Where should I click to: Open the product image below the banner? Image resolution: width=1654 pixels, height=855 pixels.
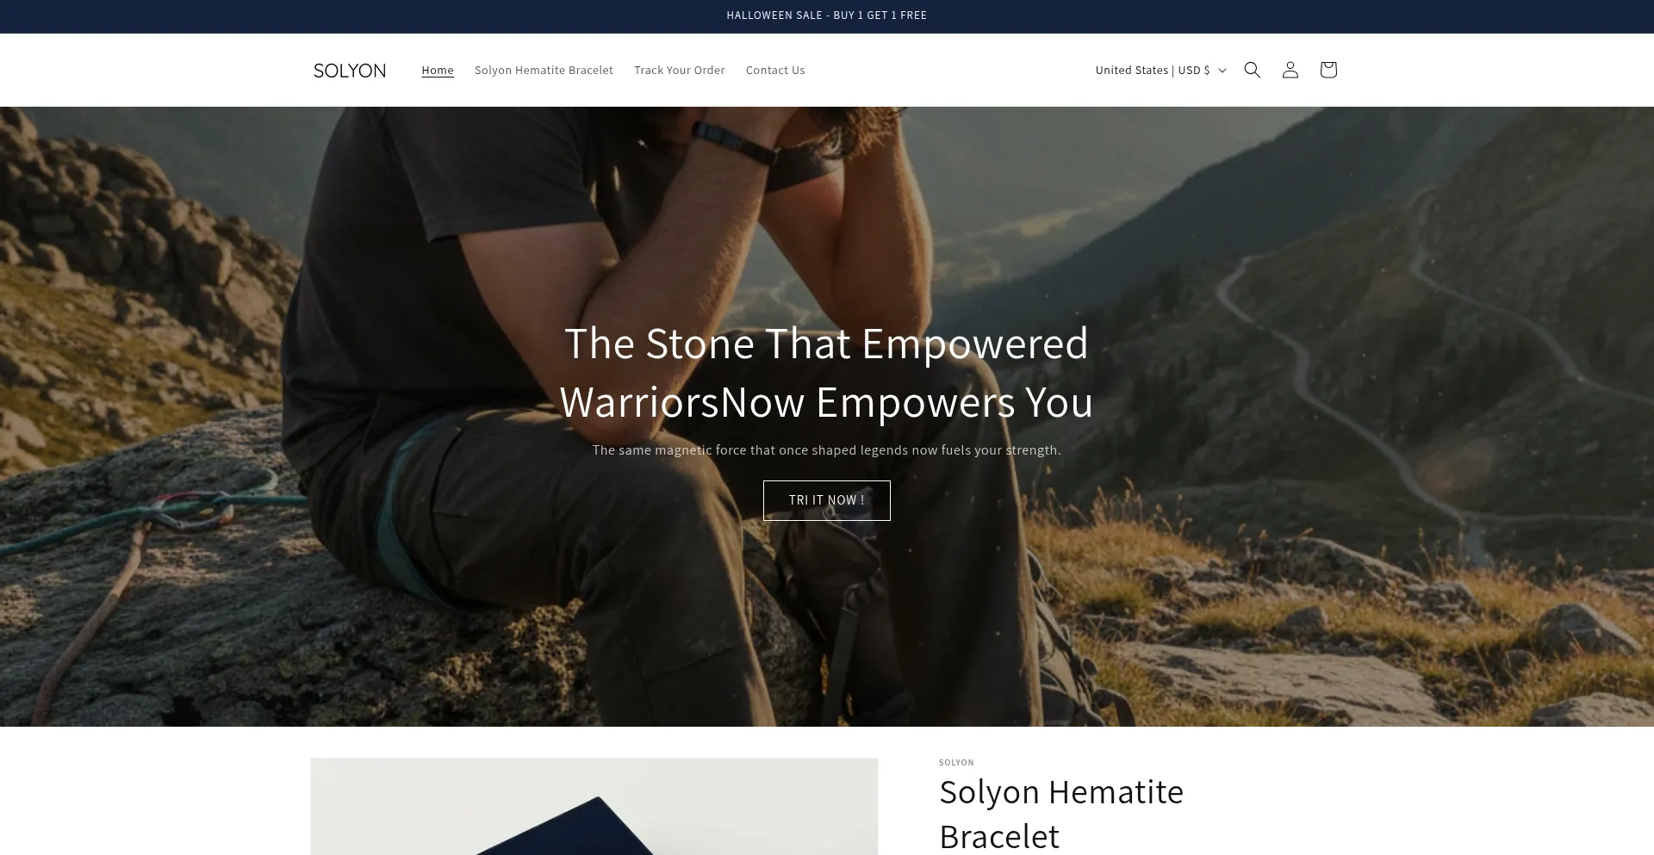(x=594, y=807)
